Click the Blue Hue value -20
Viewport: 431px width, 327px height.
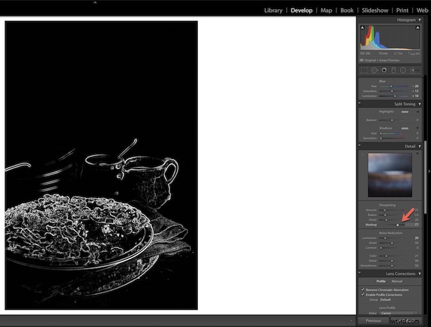coord(415,86)
